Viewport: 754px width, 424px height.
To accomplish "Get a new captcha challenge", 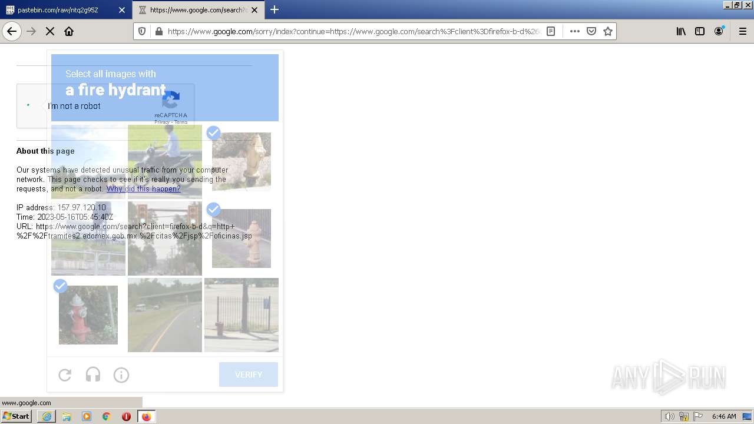I will click(x=65, y=375).
